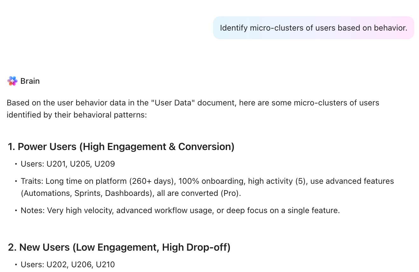Click the "(260+ days)" text in traits
The height and width of the screenshot is (272, 419).
point(151,181)
